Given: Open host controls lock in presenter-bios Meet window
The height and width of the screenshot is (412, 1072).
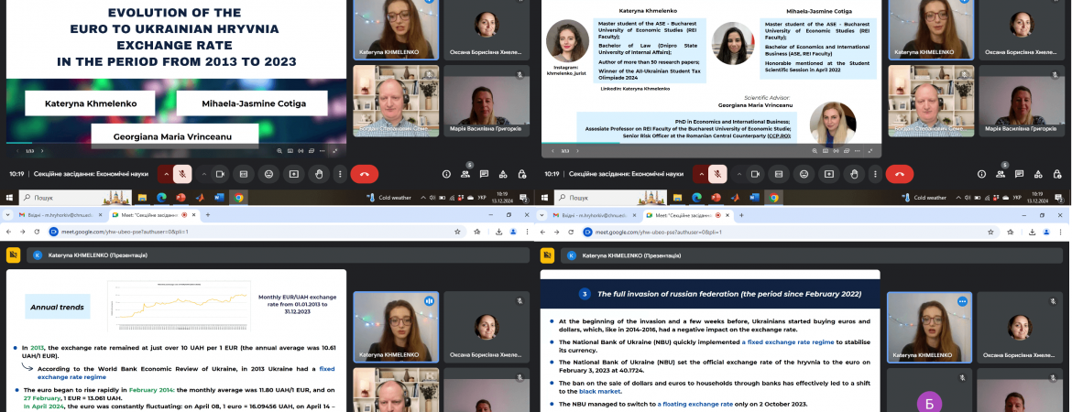Looking at the screenshot, I should [1057, 174].
